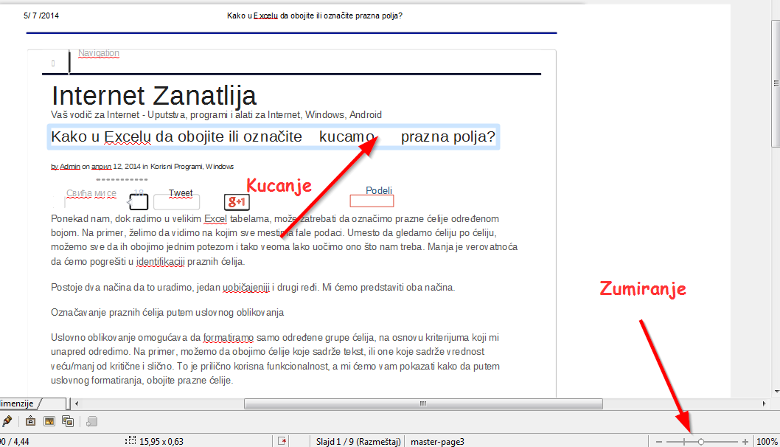Open the Fontwork gallery icon
Image resolution: width=780 pixels, height=447 pixels.
click(x=30, y=421)
